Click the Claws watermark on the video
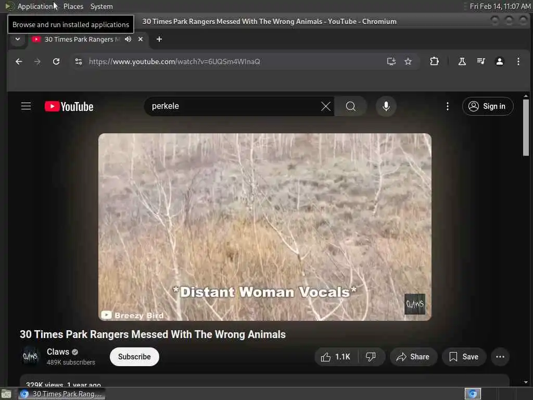The image size is (533, 400). [415, 304]
